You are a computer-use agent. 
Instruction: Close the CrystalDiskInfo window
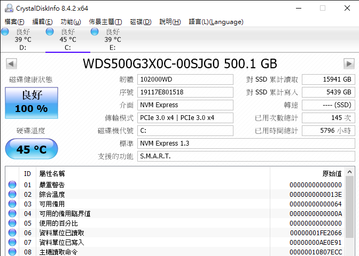point(347,8)
